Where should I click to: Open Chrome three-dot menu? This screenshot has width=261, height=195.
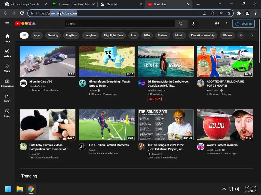coord(255,13)
